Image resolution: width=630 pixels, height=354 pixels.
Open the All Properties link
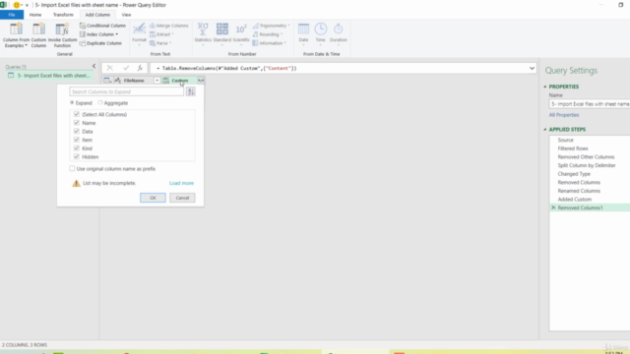coord(564,115)
